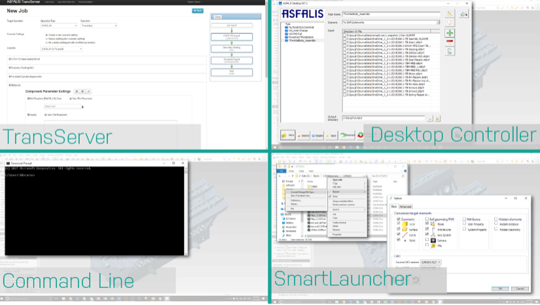540x305 pixels.
Task: Open Windows Start in Command Line taskbar
Action: [x=3, y=298]
